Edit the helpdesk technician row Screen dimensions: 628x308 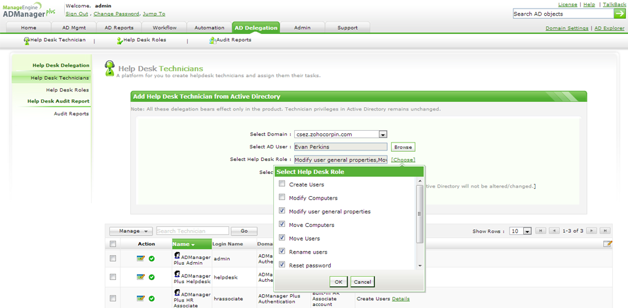click(x=140, y=277)
